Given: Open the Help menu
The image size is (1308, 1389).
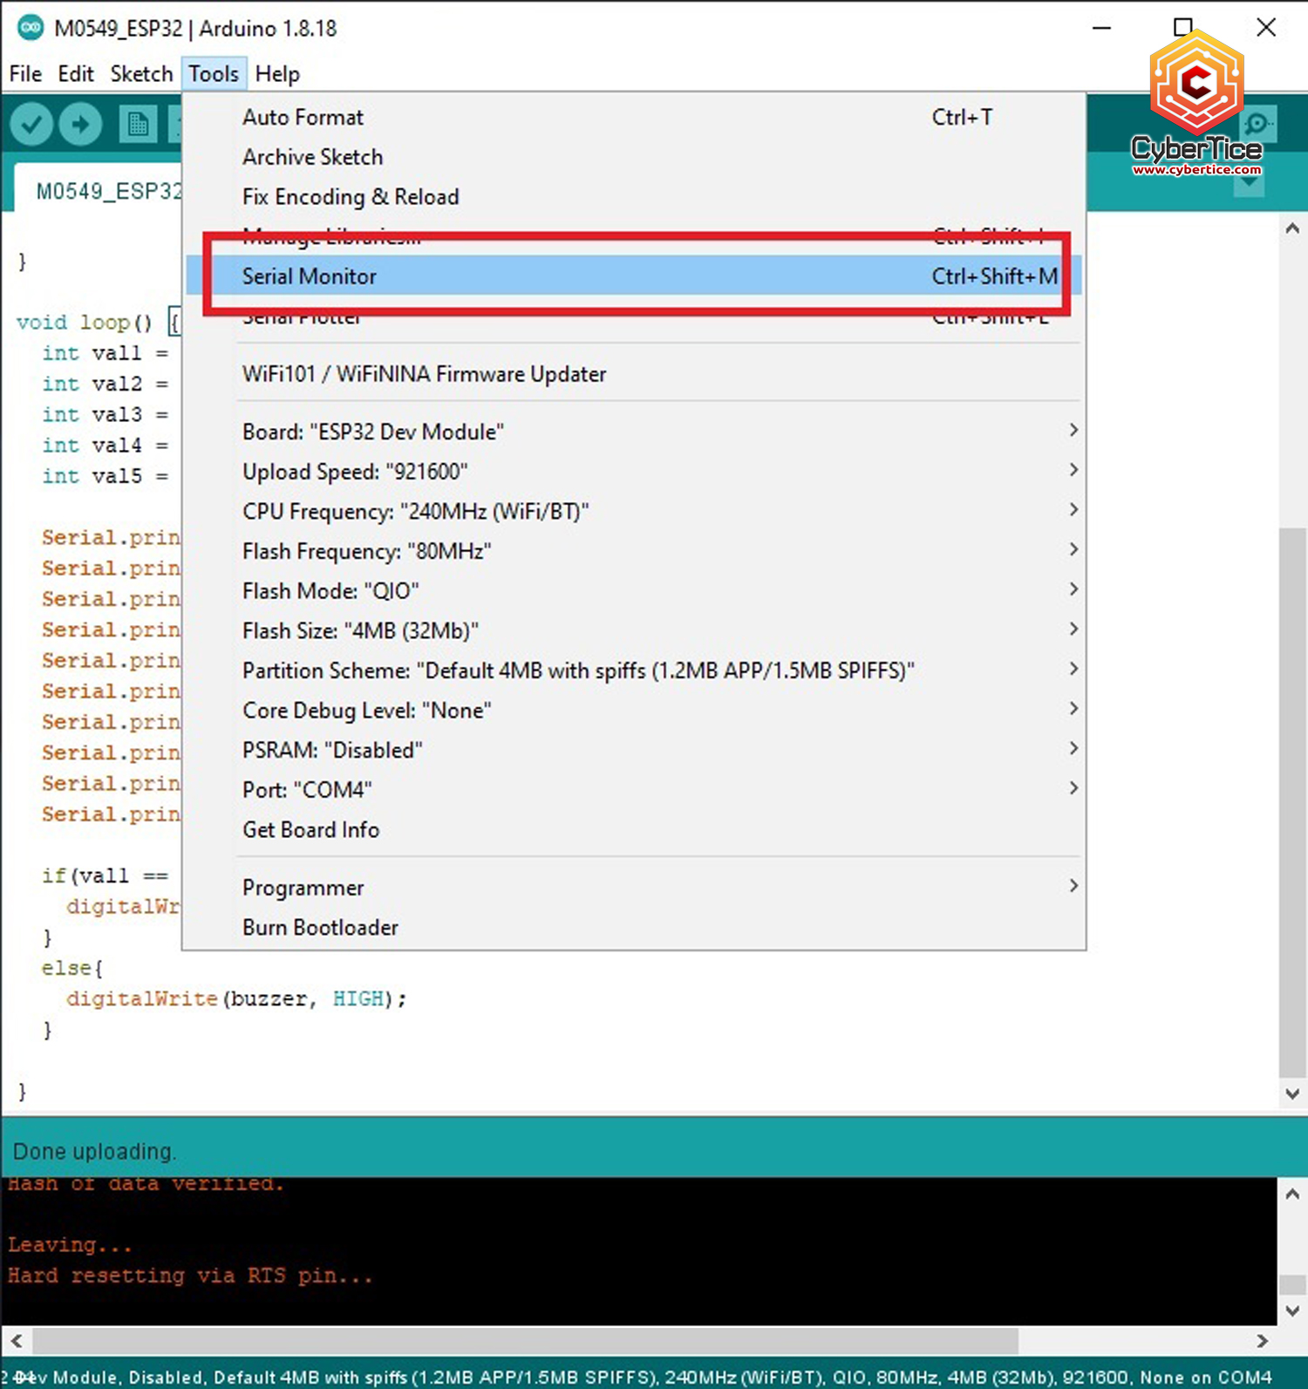Looking at the screenshot, I should 277,74.
